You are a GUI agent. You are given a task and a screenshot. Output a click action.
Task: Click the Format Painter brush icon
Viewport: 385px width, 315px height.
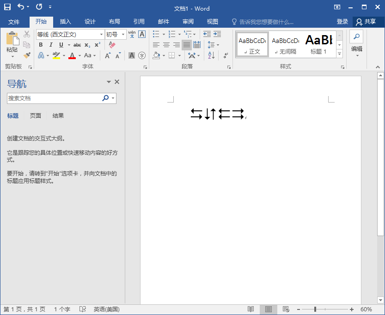click(x=27, y=55)
